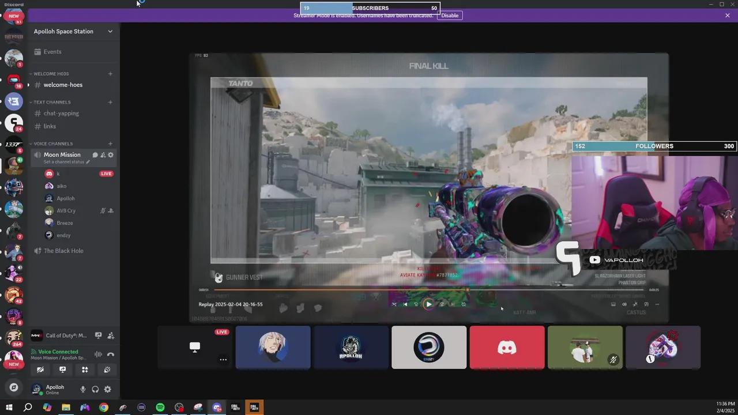738x415 pixels.
Task: Edit Moon Mission channel settings
Action: click(111, 154)
